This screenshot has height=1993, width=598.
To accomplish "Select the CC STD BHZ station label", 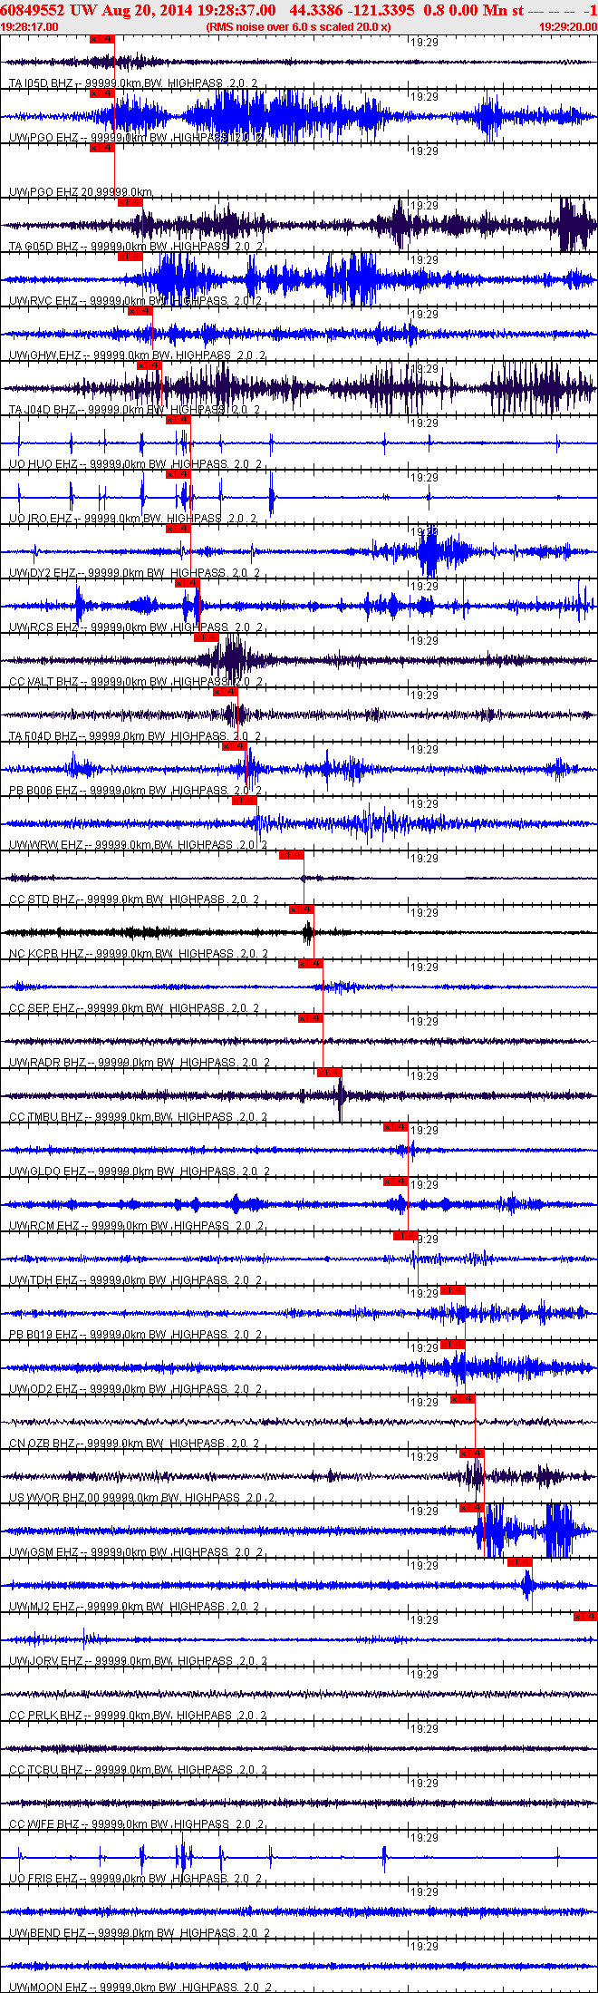I will 133,899.
